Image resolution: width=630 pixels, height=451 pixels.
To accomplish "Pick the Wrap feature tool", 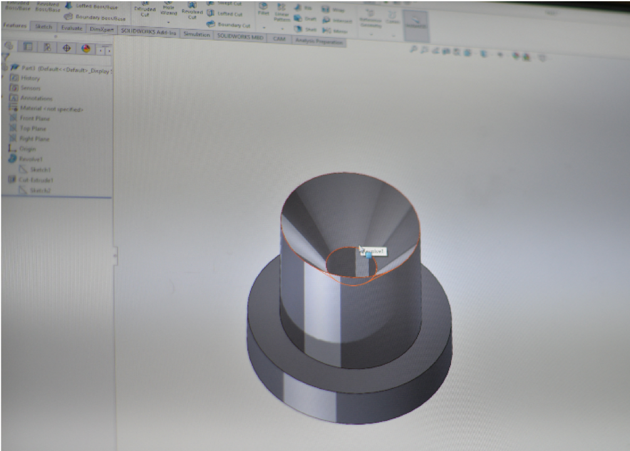I will click(334, 9).
